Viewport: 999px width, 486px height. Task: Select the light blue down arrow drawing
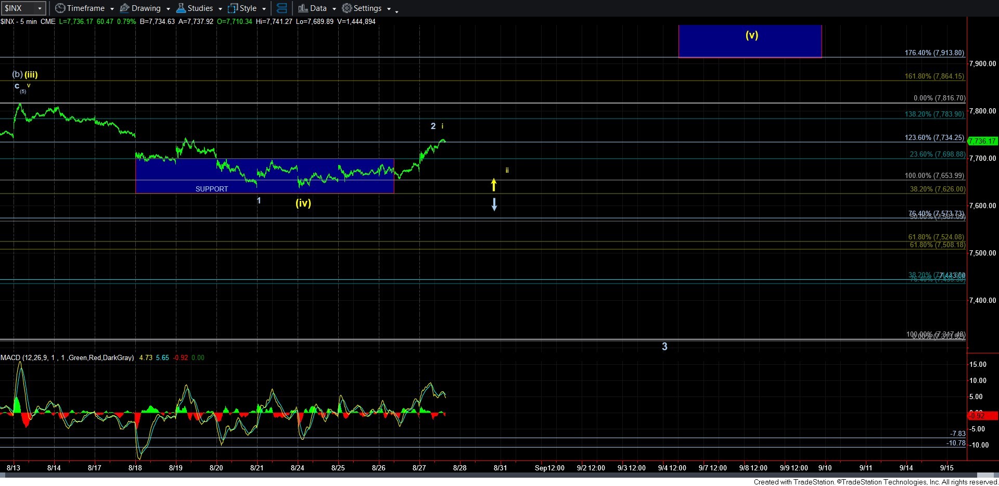(x=494, y=204)
